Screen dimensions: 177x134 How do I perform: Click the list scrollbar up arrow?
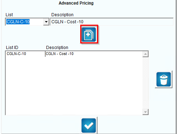(x=145, y=54)
